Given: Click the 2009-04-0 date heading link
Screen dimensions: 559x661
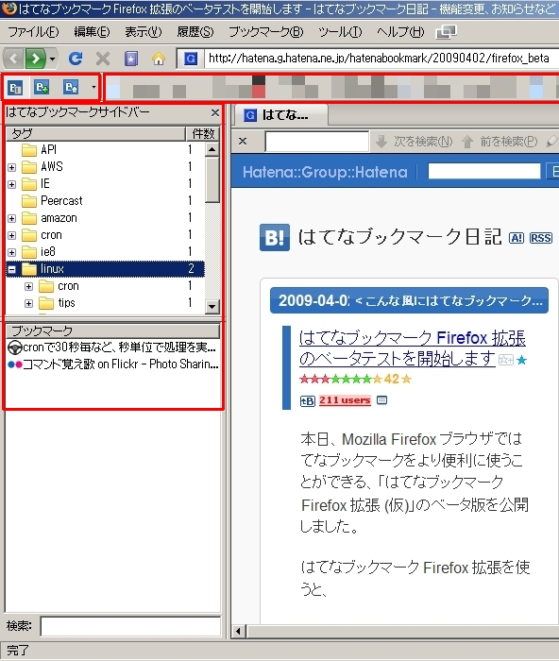Looking at the screenshot, I should click(314, 300).
